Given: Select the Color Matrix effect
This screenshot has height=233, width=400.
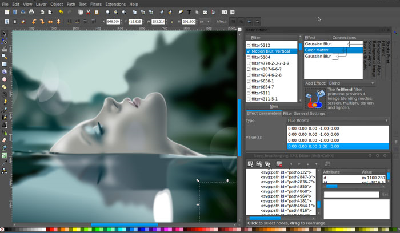Looking at the screenshot, I should coord(316,50).
